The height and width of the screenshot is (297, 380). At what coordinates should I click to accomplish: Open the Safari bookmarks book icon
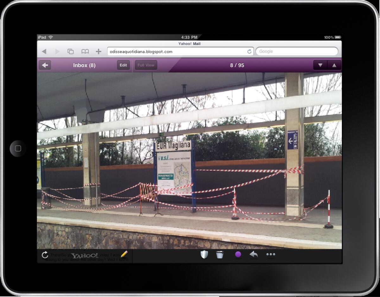85,52
